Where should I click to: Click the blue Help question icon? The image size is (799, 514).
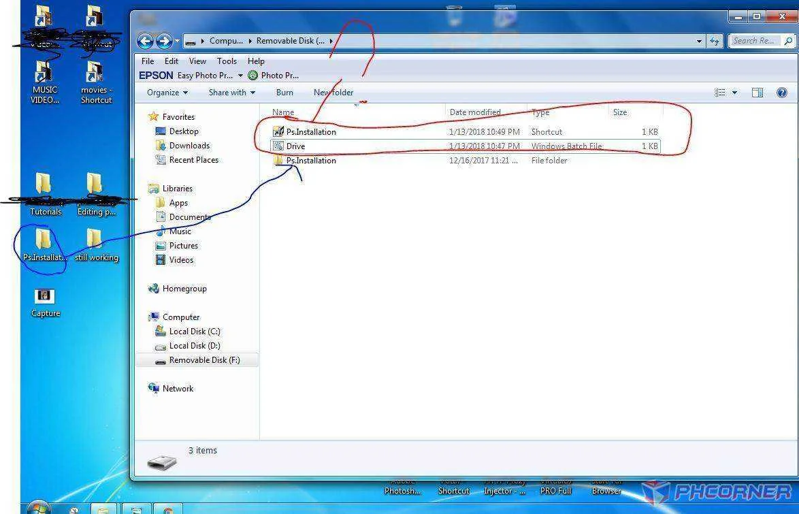[782, 93]
